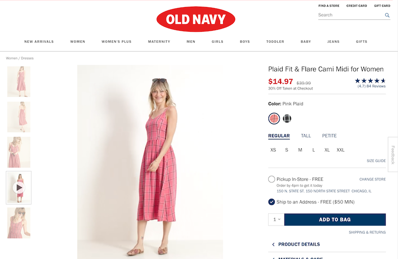Select the Pickup In-Store radio option
Image resolution: width=398 pixels, height=259 pixels.
[272, 179]
